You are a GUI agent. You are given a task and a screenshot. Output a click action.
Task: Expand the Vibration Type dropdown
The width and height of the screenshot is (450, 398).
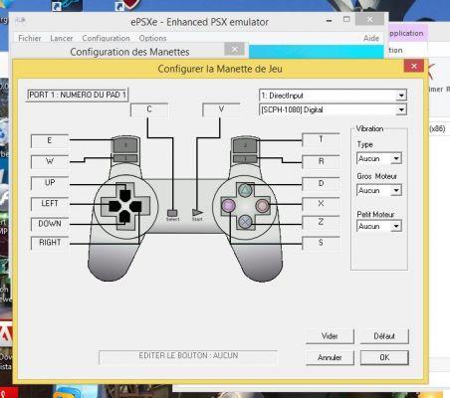click(379, 159)
